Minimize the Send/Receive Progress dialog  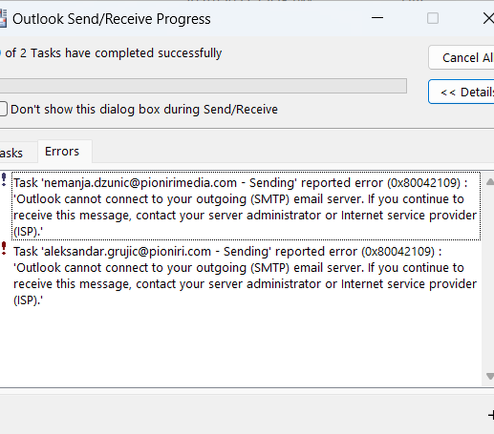click(378, 19)
